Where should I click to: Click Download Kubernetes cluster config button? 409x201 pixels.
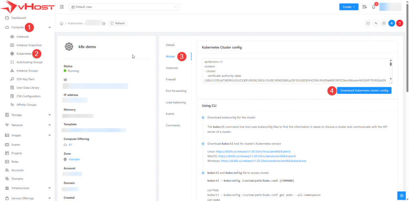pos(364,91)
